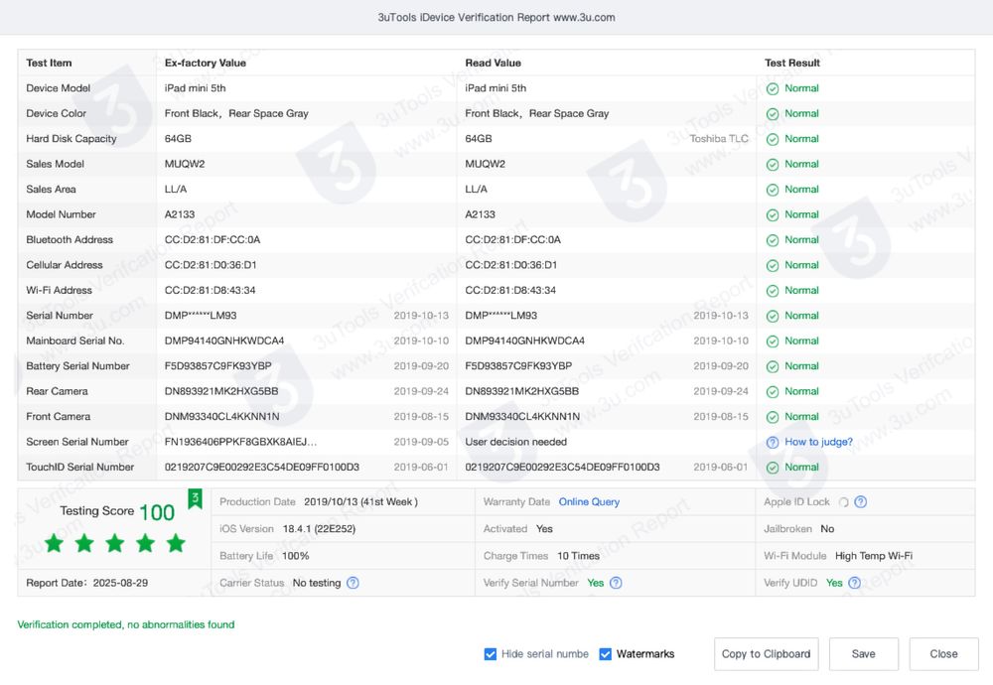Open the How to judge link
This screenshot has height=685, width=993.
pyautogui.click(x=818, y=442)
